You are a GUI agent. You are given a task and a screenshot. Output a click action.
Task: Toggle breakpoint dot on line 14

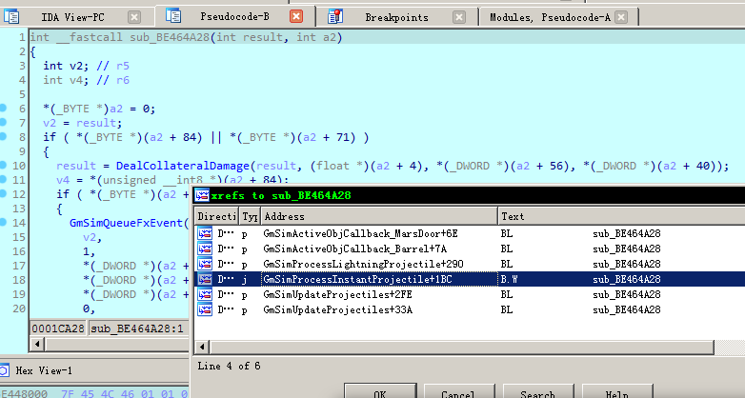pos(3,222)
